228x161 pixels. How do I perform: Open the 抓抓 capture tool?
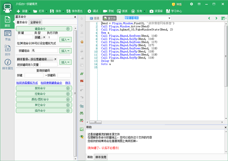tap(122, 11)
